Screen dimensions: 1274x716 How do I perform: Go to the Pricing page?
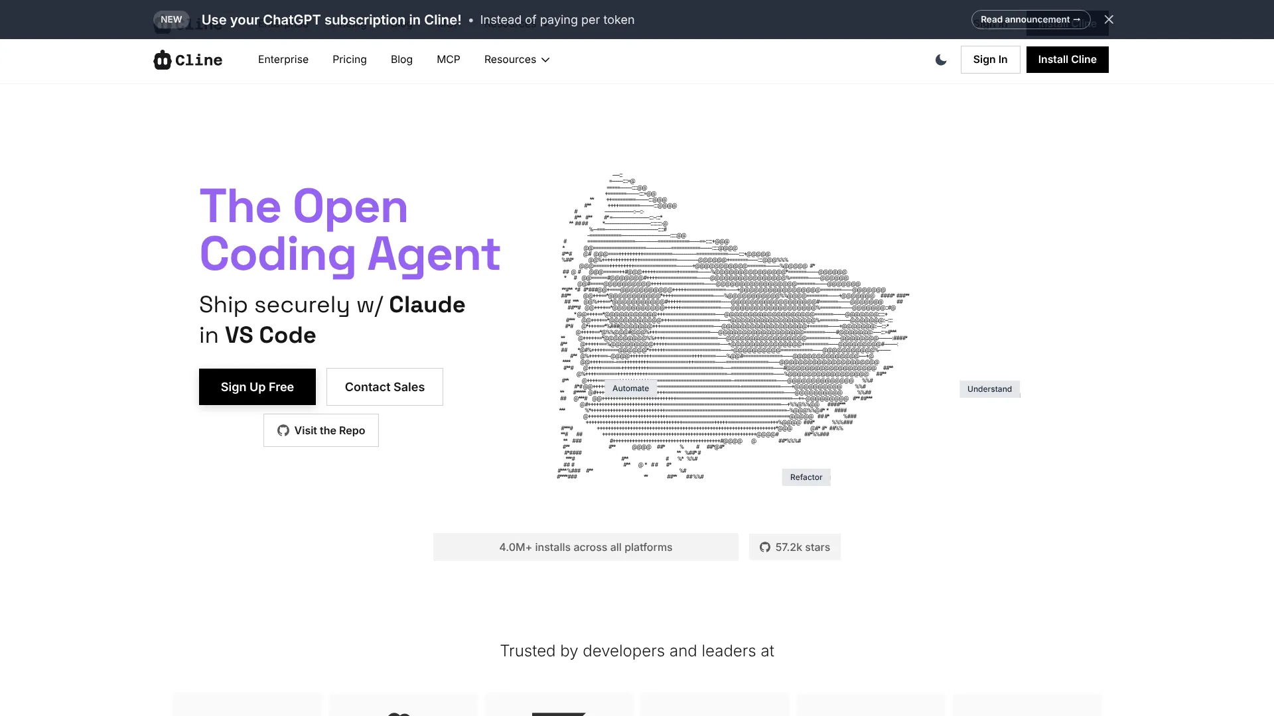pos(350,60)
